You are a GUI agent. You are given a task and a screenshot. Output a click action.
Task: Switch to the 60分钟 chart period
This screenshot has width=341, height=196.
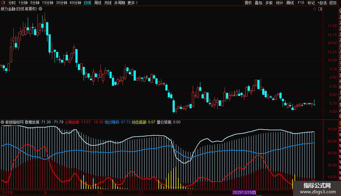point(75,3)
